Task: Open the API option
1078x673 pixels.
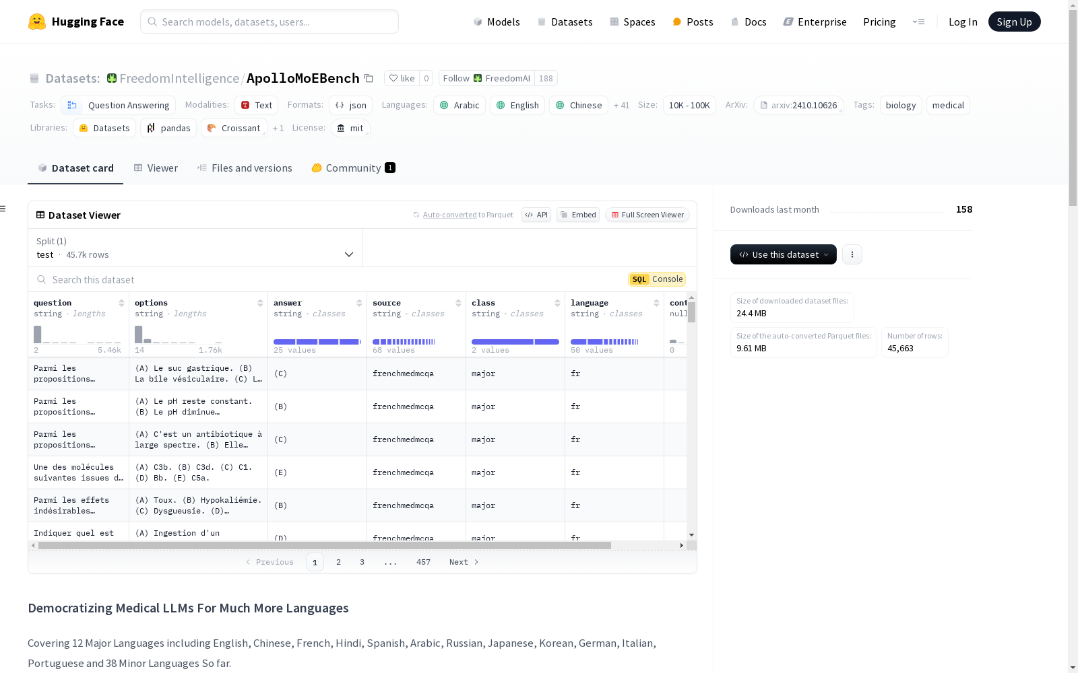Action: [536, 215]
